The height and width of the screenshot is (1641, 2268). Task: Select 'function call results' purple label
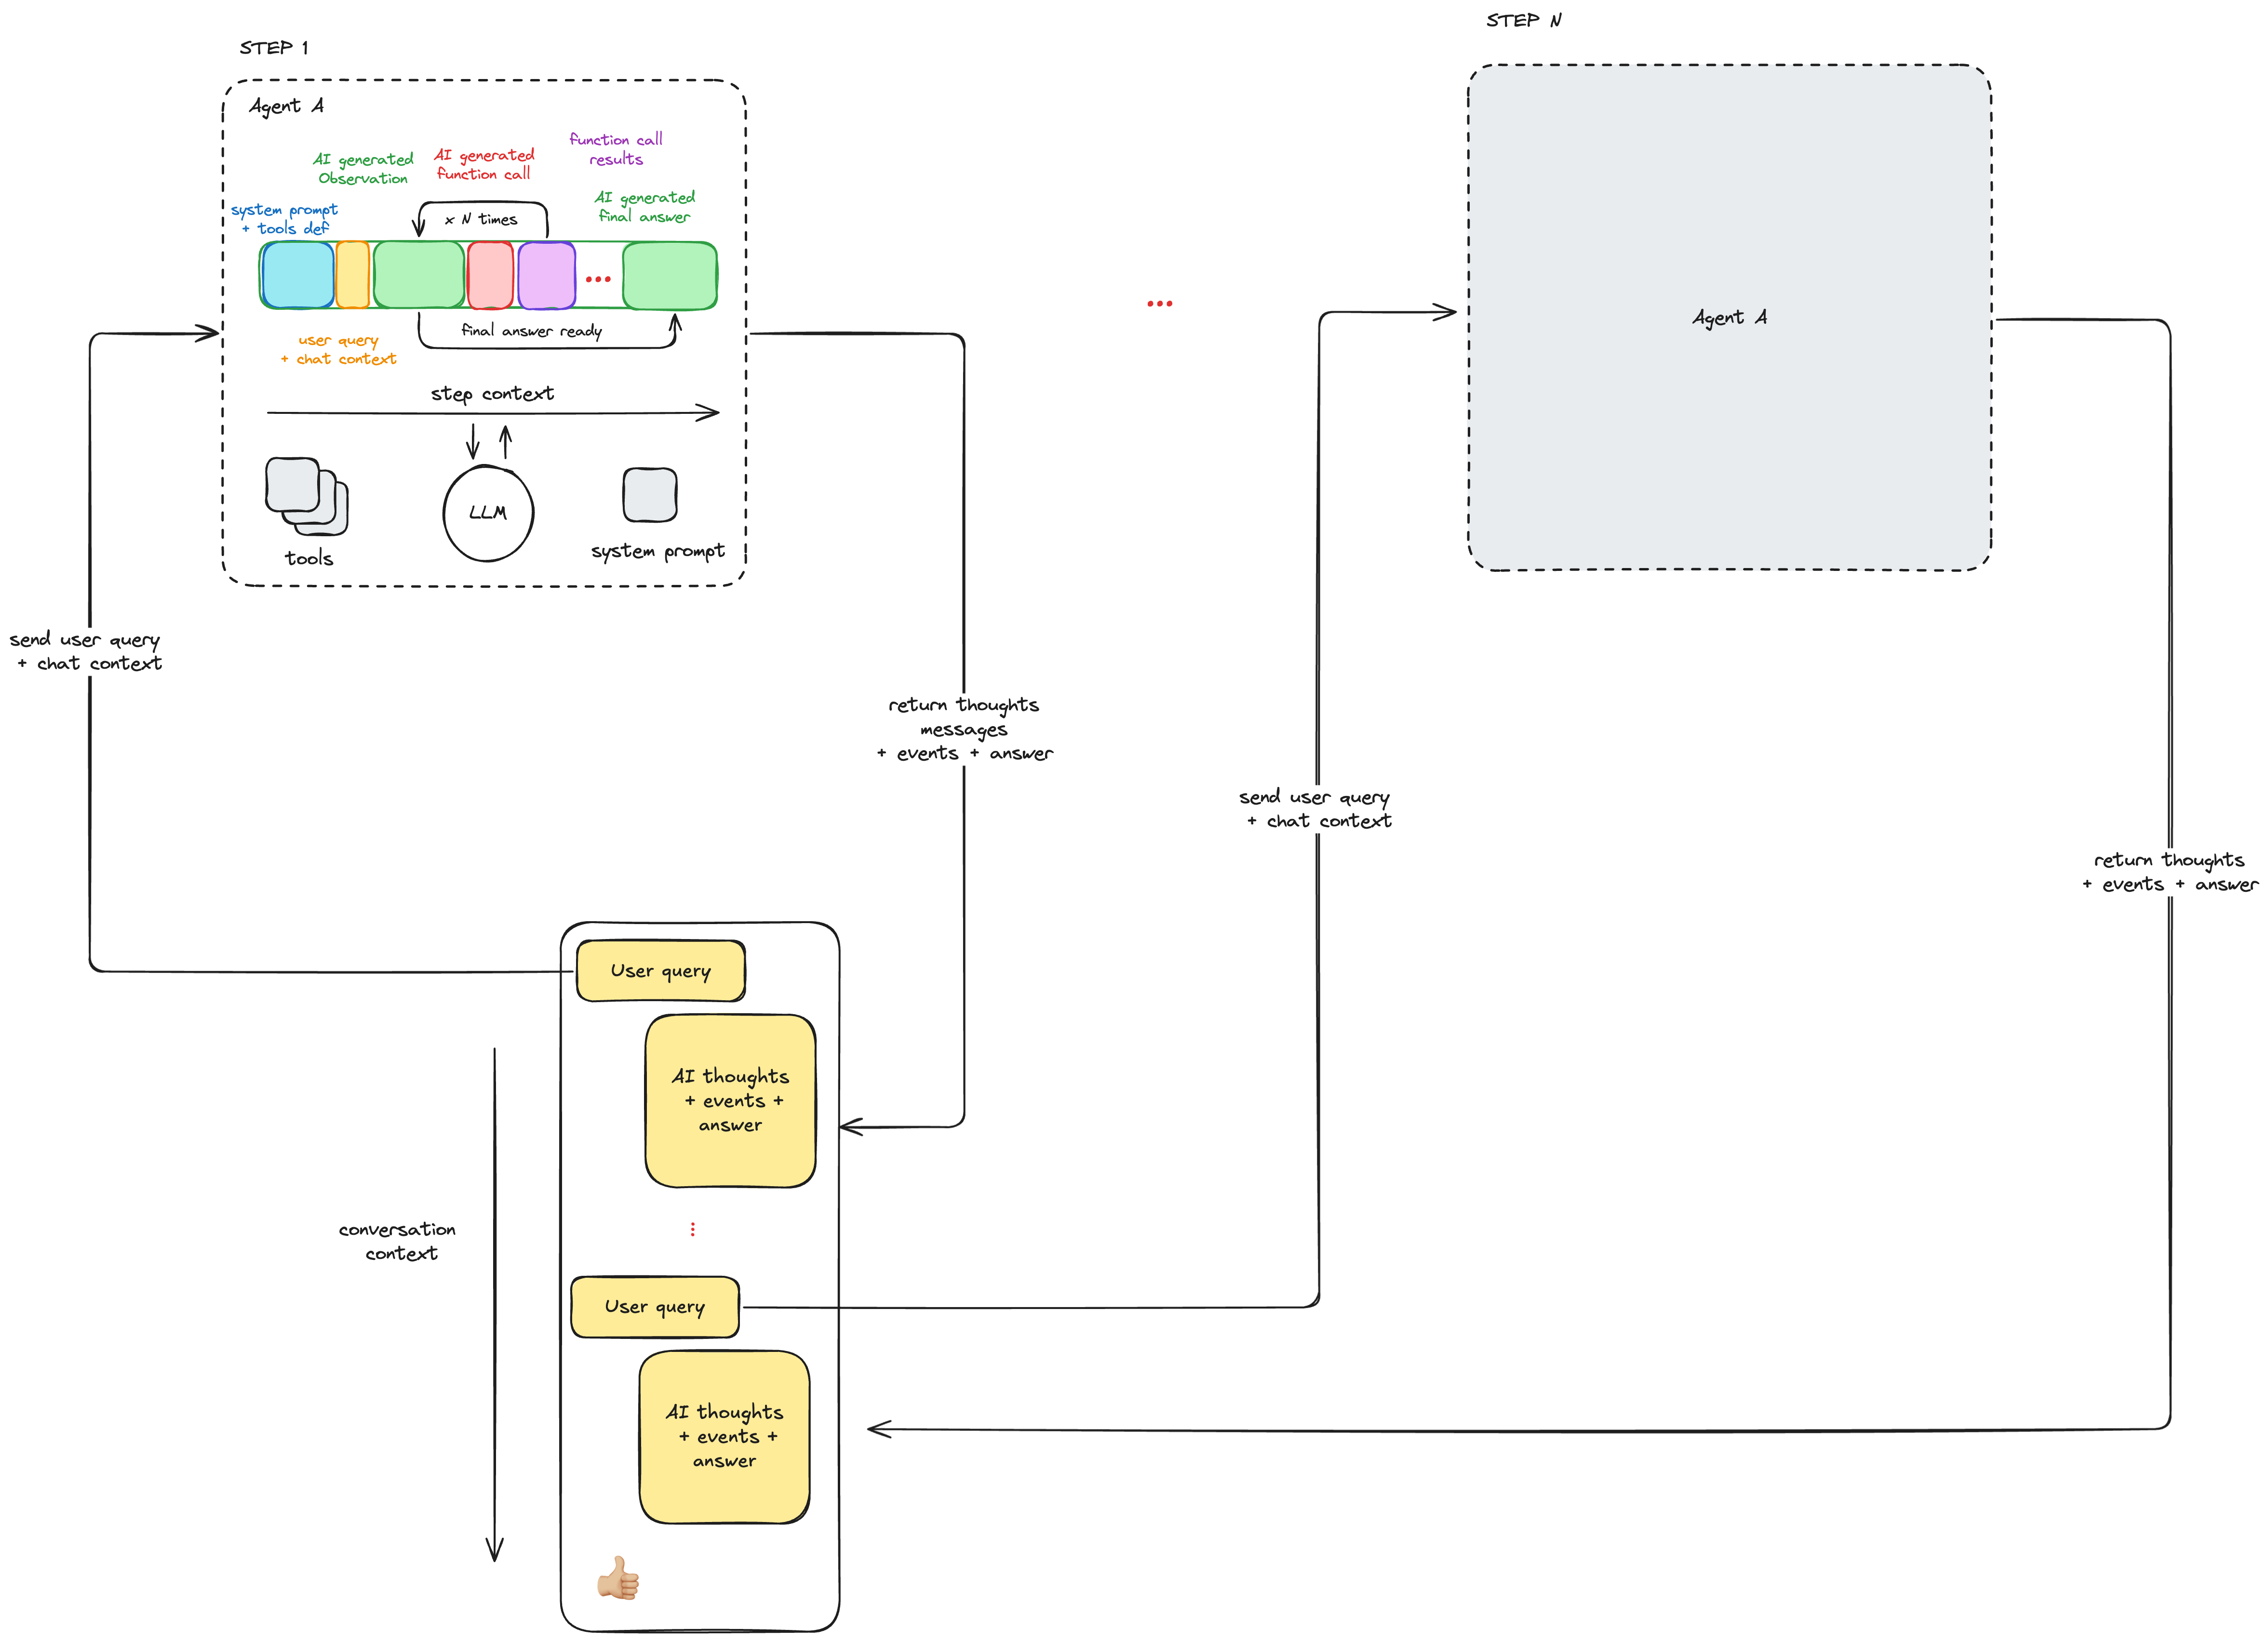(x=616, y=149)
